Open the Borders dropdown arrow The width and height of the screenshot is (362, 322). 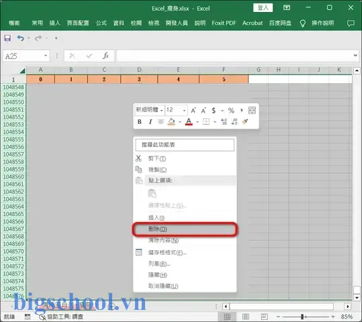point(215,122)
